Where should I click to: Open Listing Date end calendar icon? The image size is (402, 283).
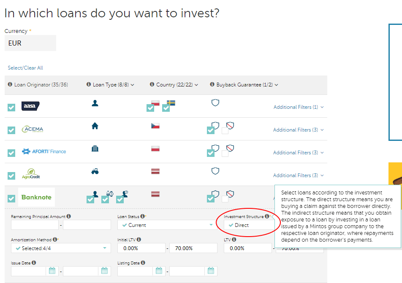tap(211, 271)
